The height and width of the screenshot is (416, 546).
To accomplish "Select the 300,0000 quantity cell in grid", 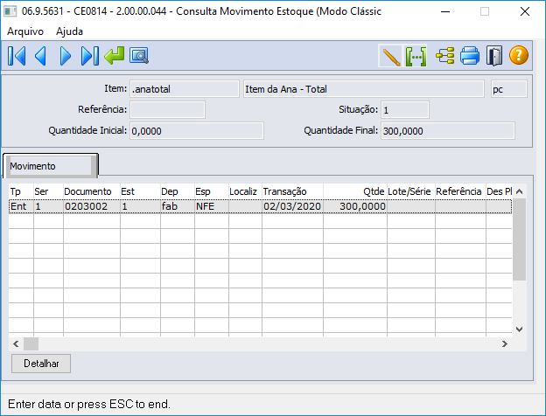I will click(355, 206).
